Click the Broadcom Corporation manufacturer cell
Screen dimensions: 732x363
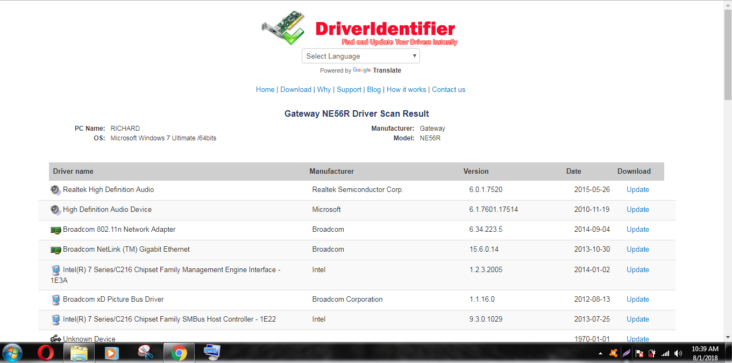click(347, 300)
